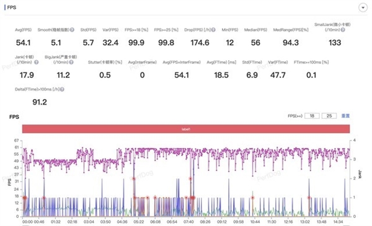This screenshot has height=226, width=372.
Task: Select the red label1 bar
Action: pyautogui.click(x=186, y=129)
